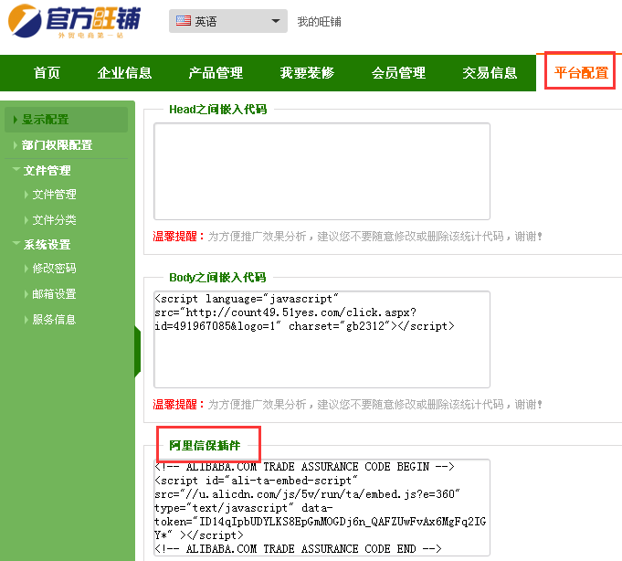Screen dimensions: 622x561
Task: Click the TRADE ASSURANCE CODE END comment line
Action: 298,549
